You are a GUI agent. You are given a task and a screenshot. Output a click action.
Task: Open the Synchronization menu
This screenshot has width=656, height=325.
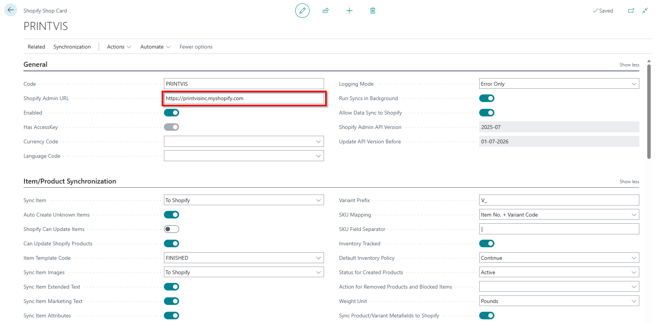coord(72,47)
